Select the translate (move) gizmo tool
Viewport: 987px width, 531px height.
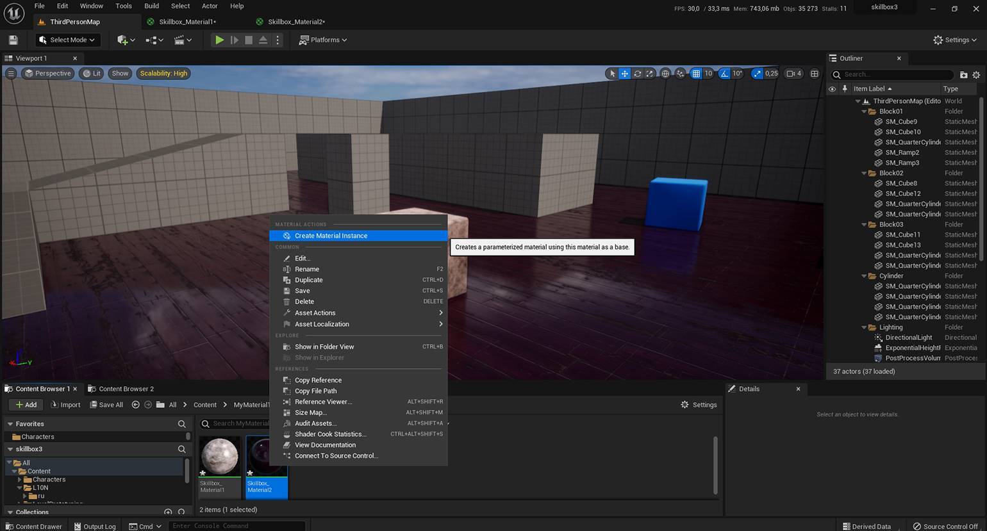point(624,74)
